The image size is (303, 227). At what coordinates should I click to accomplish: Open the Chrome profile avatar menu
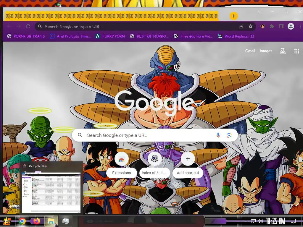(x=291, y=26)
